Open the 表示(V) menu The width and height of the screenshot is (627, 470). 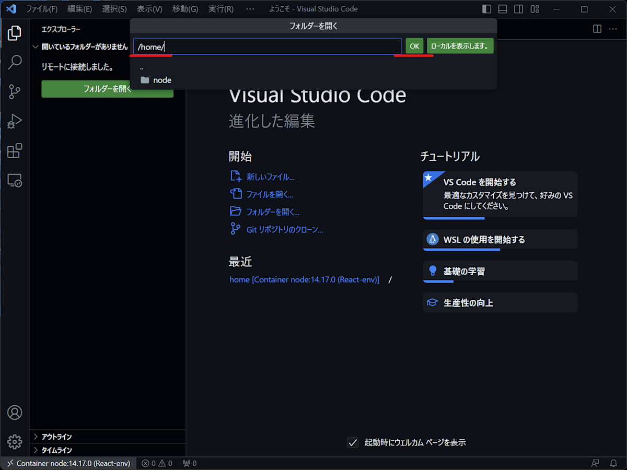149,9
